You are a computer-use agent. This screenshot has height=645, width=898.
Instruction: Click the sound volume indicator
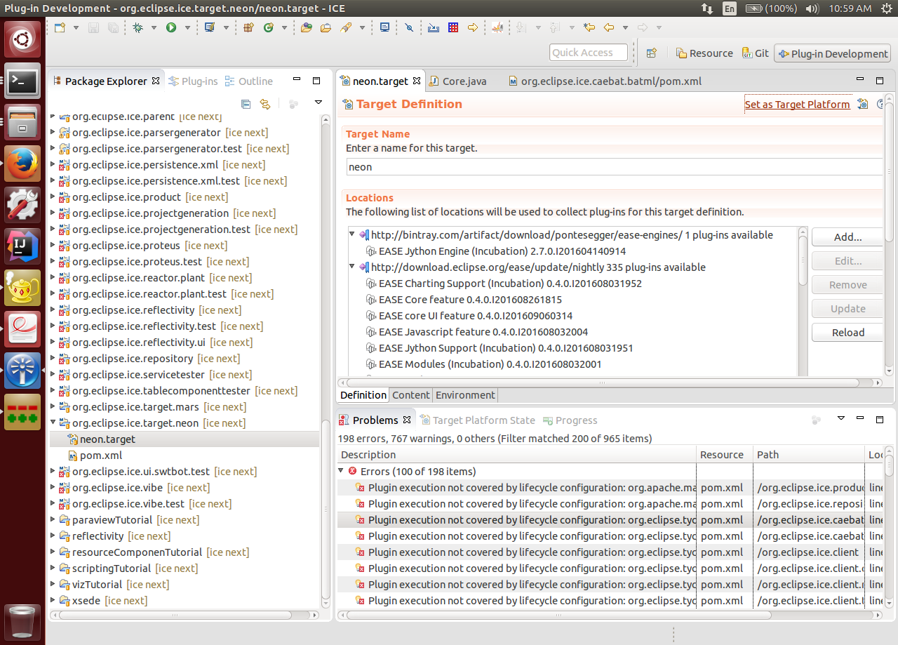812,8
